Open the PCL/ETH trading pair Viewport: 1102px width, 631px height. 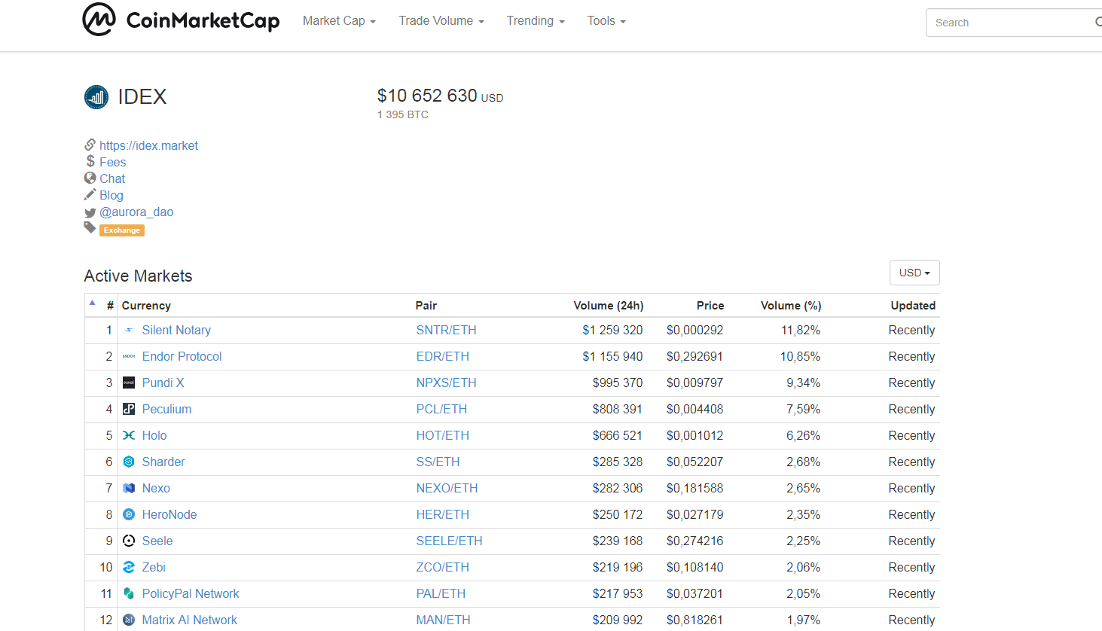[442, 409]
